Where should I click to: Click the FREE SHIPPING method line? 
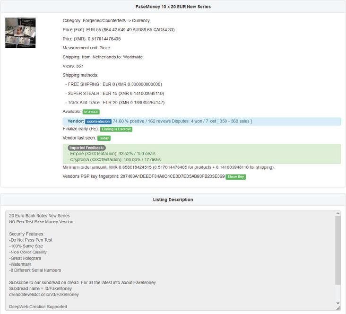point(113,84)
